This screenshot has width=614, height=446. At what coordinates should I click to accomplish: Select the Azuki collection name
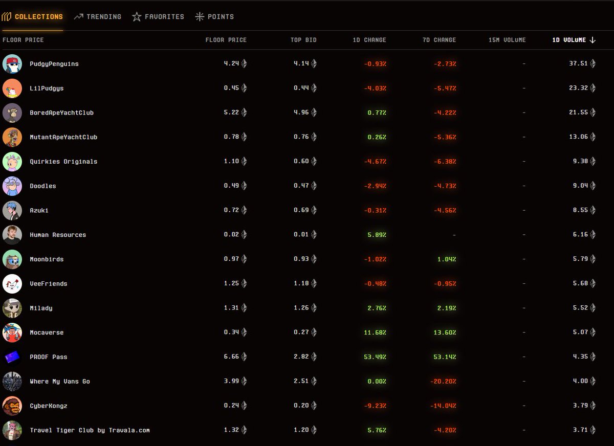(39, 210)
